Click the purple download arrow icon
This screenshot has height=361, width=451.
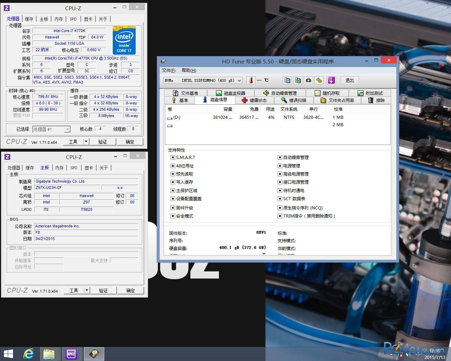(331, 80)
